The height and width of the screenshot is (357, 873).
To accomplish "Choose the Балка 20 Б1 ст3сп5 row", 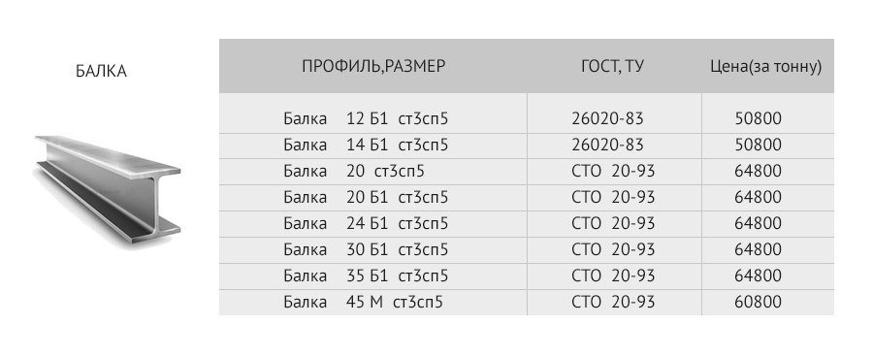I will (x=526, y=198).
